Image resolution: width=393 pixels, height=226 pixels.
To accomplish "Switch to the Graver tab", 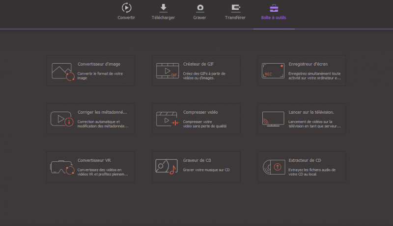I will [x=200, y=12].
